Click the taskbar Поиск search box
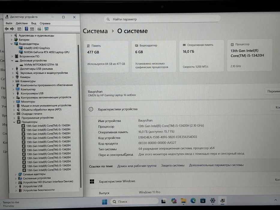The image size is (280, 210). 134,201
